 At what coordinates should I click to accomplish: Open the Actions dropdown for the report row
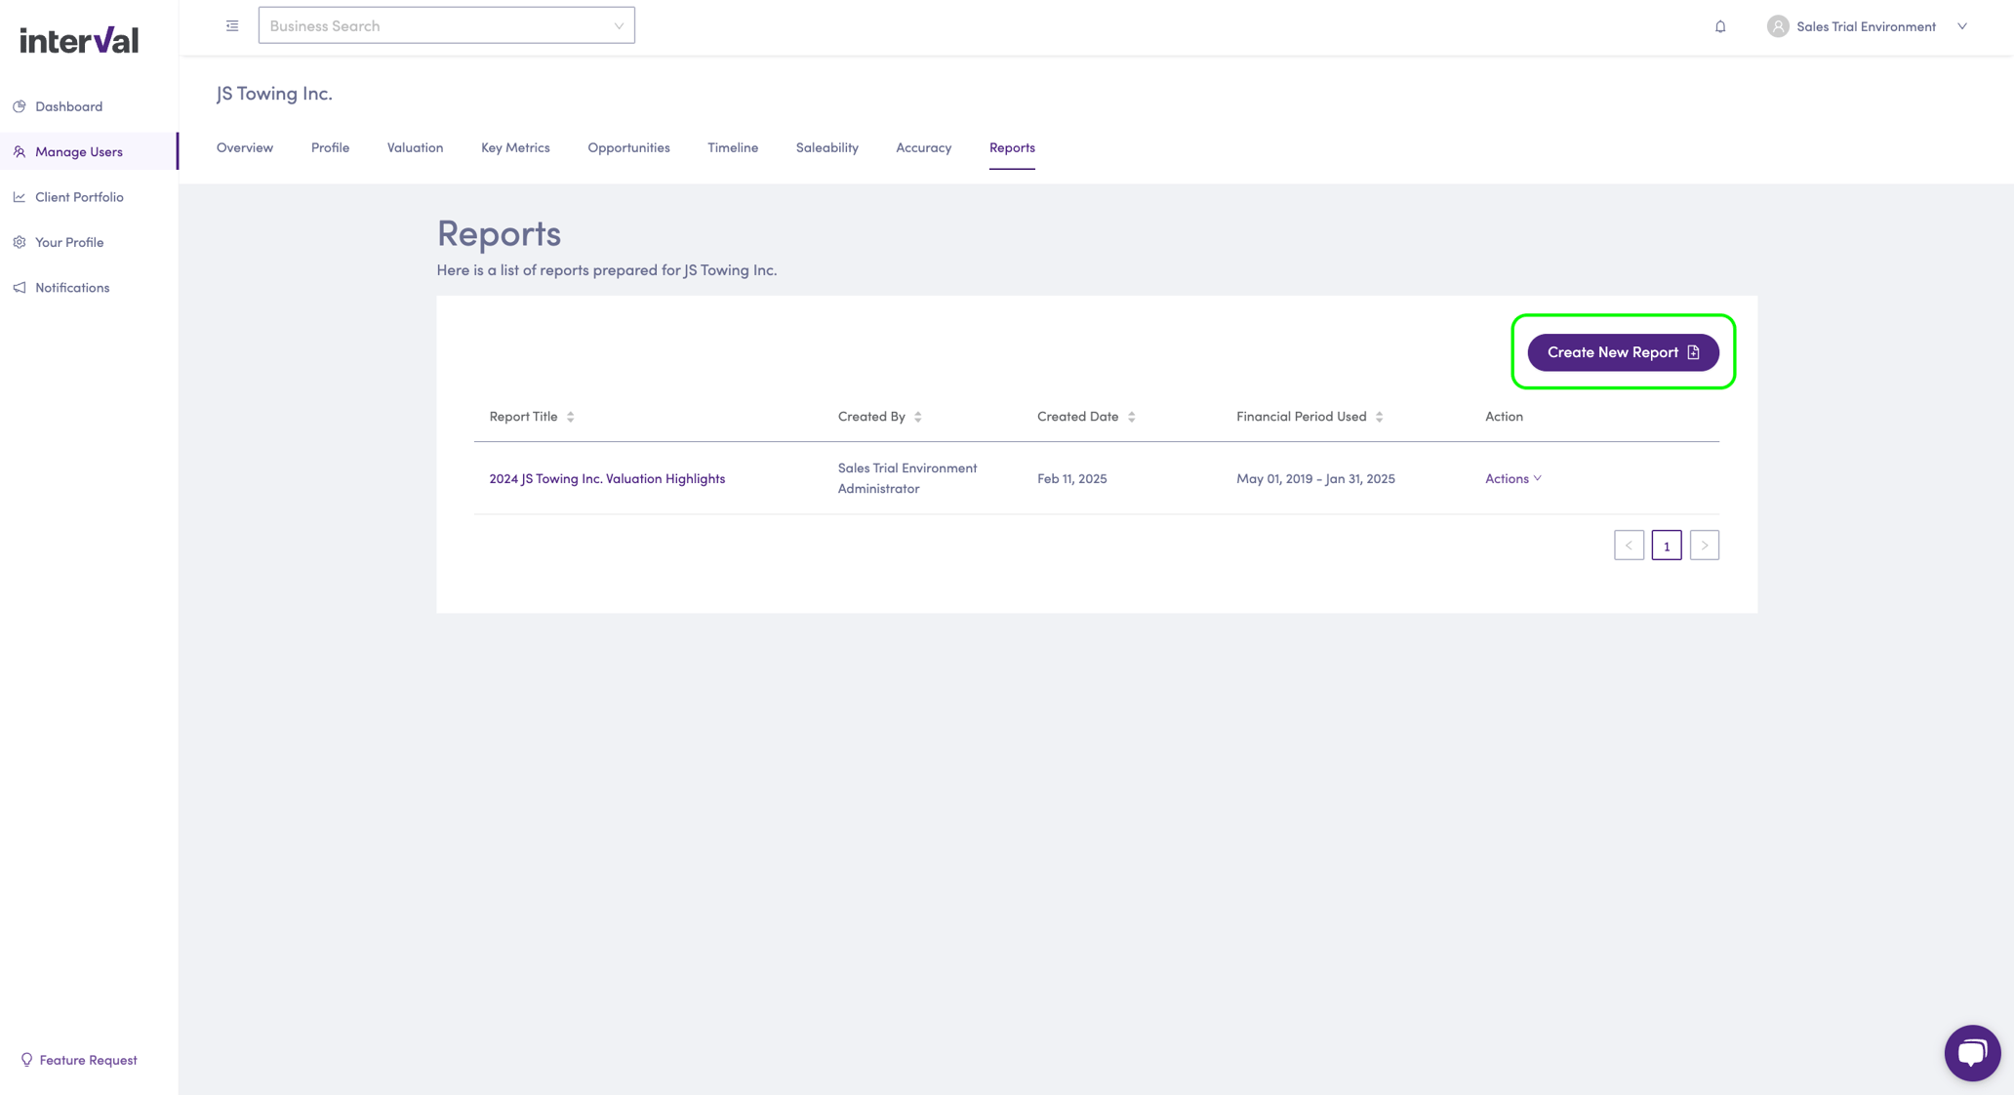pyautogui.click(x=1513, y=478)
